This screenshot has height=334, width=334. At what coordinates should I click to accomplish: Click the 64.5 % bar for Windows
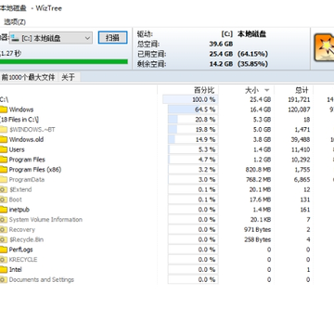[x=193, y=109]
